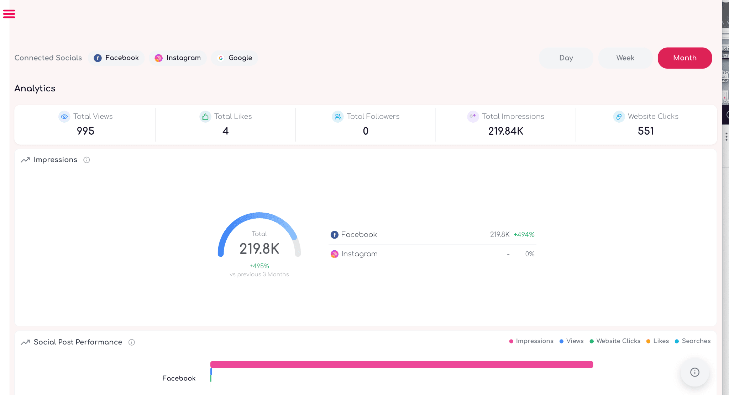Click the Instagram row 0% value

tap(530, 254)
